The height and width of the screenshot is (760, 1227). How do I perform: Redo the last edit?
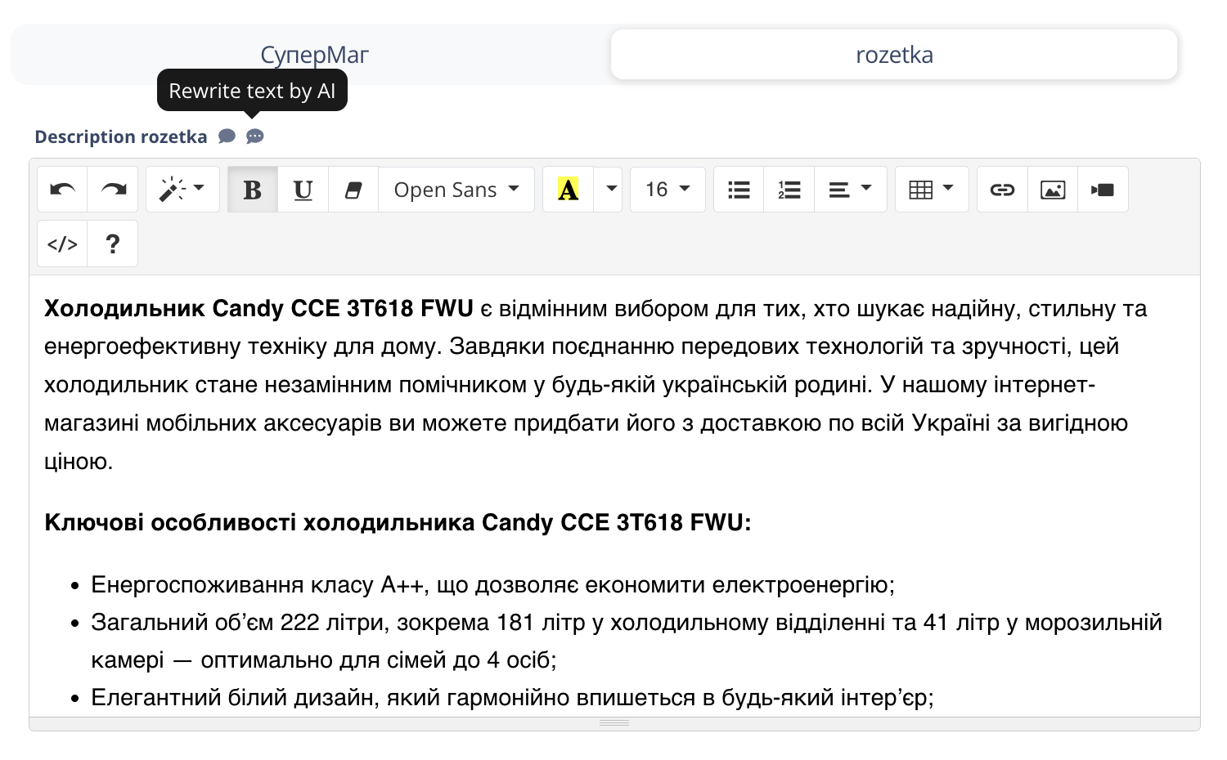coord(112,189)
